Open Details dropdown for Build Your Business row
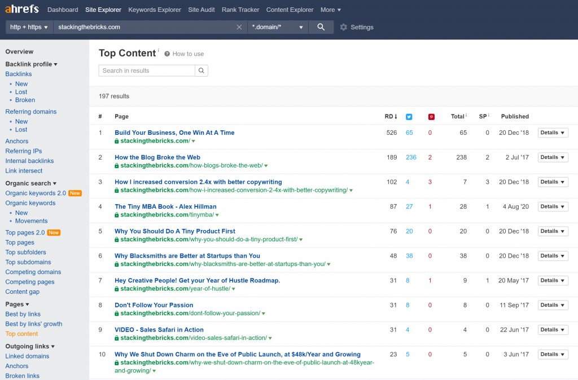The image size is (578, 380). [x=553, y=132]
